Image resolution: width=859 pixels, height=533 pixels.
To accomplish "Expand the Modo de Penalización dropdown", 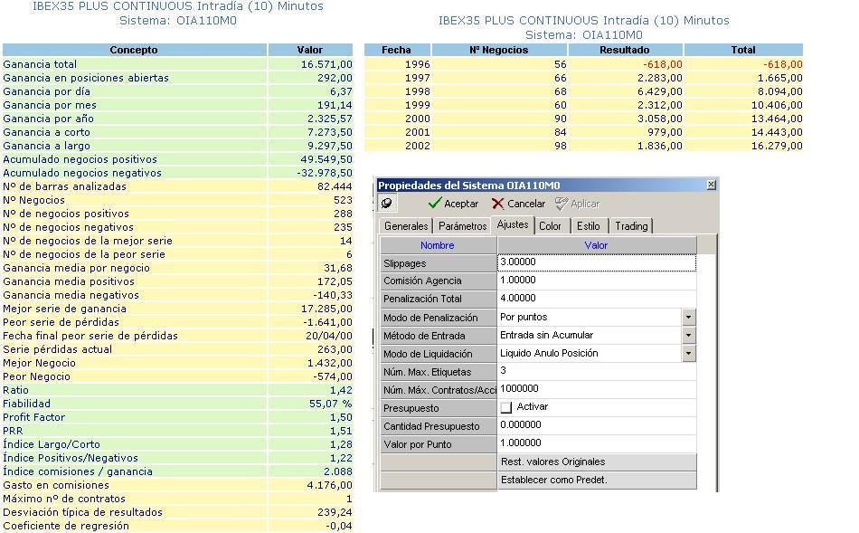I will [x=689, y=317].
